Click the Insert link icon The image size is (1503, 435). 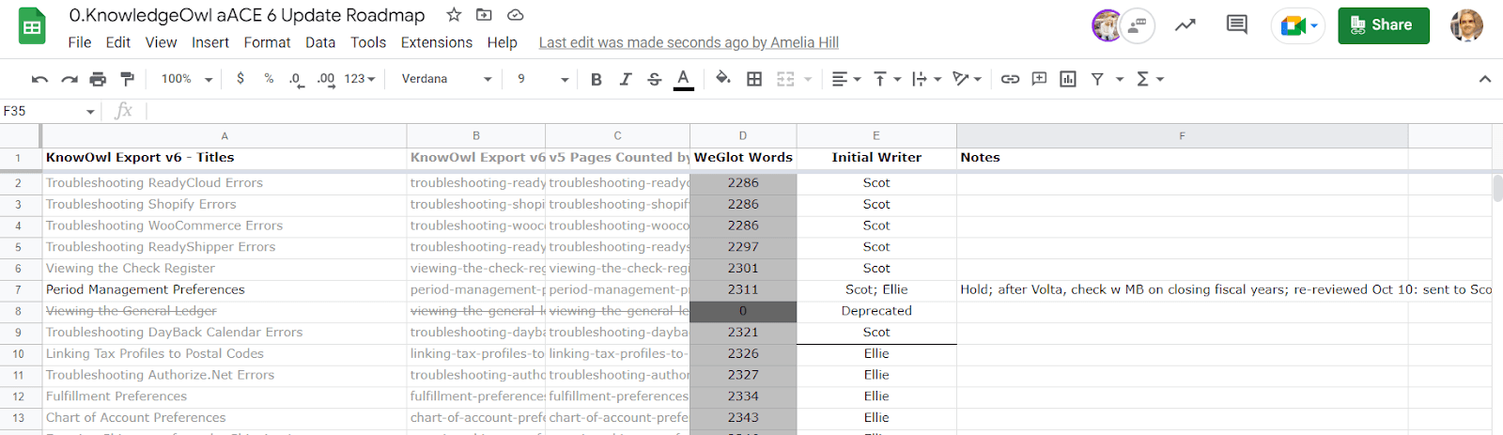[x=1010, y=79]
